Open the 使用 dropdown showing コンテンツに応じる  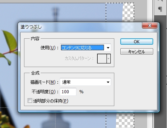click(x=85, y=48)
